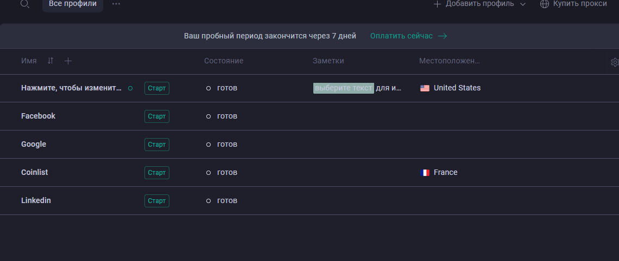The width and height of the screenshot is (619, 261).
Task: Select the Linkedin profile name
Action: pyautogui.click(x=36, y=201)
